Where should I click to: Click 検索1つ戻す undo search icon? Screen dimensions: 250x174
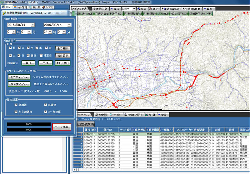pos(134,115)
